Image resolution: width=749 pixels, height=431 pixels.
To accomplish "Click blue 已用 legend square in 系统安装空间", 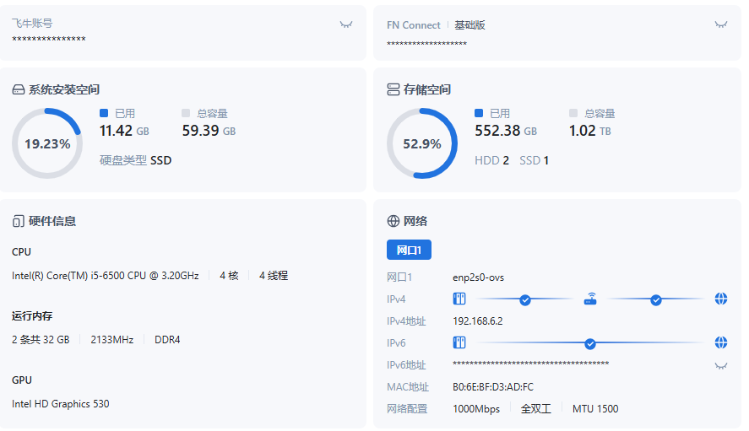I will point(104,113).
